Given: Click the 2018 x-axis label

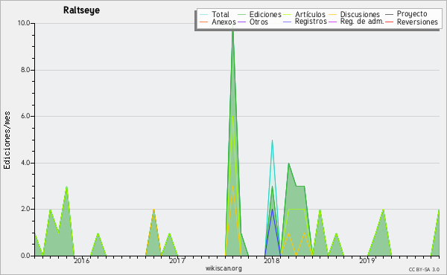Looking at the screenshot, I should 272,260.
